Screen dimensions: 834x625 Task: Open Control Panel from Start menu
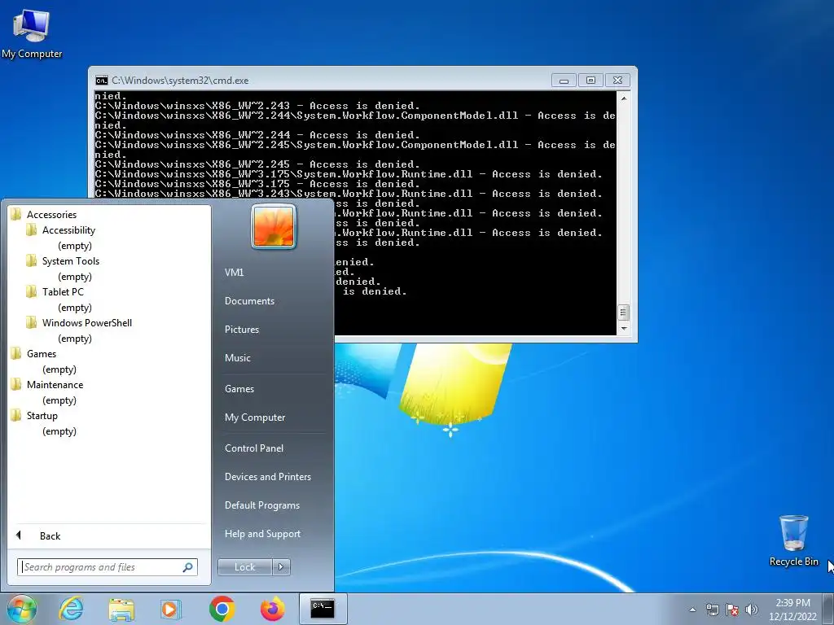tap(254, 448)
